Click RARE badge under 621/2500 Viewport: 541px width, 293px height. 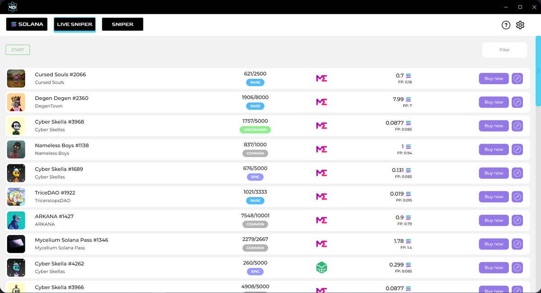[255, 82]
